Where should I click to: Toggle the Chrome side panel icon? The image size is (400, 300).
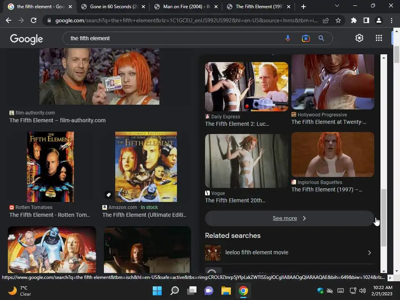pyautogui.click(x=366, y=20)
